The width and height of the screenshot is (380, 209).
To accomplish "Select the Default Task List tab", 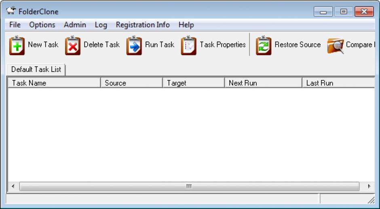I will [36, 70].
